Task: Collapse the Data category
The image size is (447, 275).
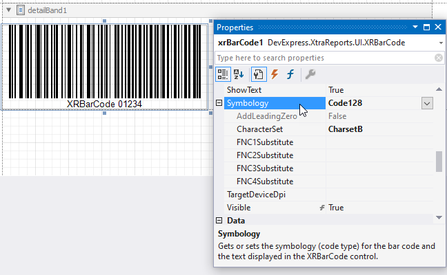Action: pyautogui.click(x=219, y=221)
